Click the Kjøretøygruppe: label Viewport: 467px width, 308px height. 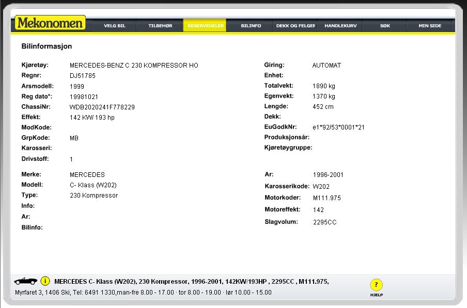(x=288, y=148)
